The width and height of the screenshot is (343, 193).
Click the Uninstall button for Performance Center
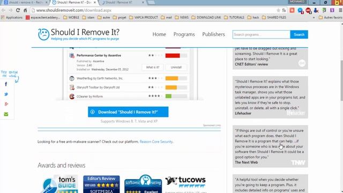[x=176, y=67]
